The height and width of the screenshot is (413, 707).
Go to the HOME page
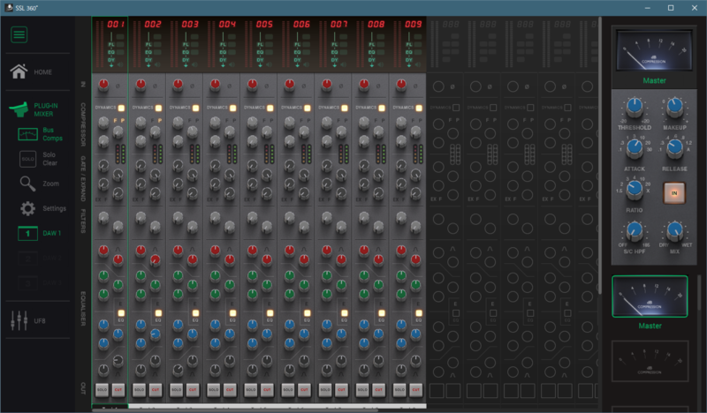pyautogui.click(x=19, y=71)
